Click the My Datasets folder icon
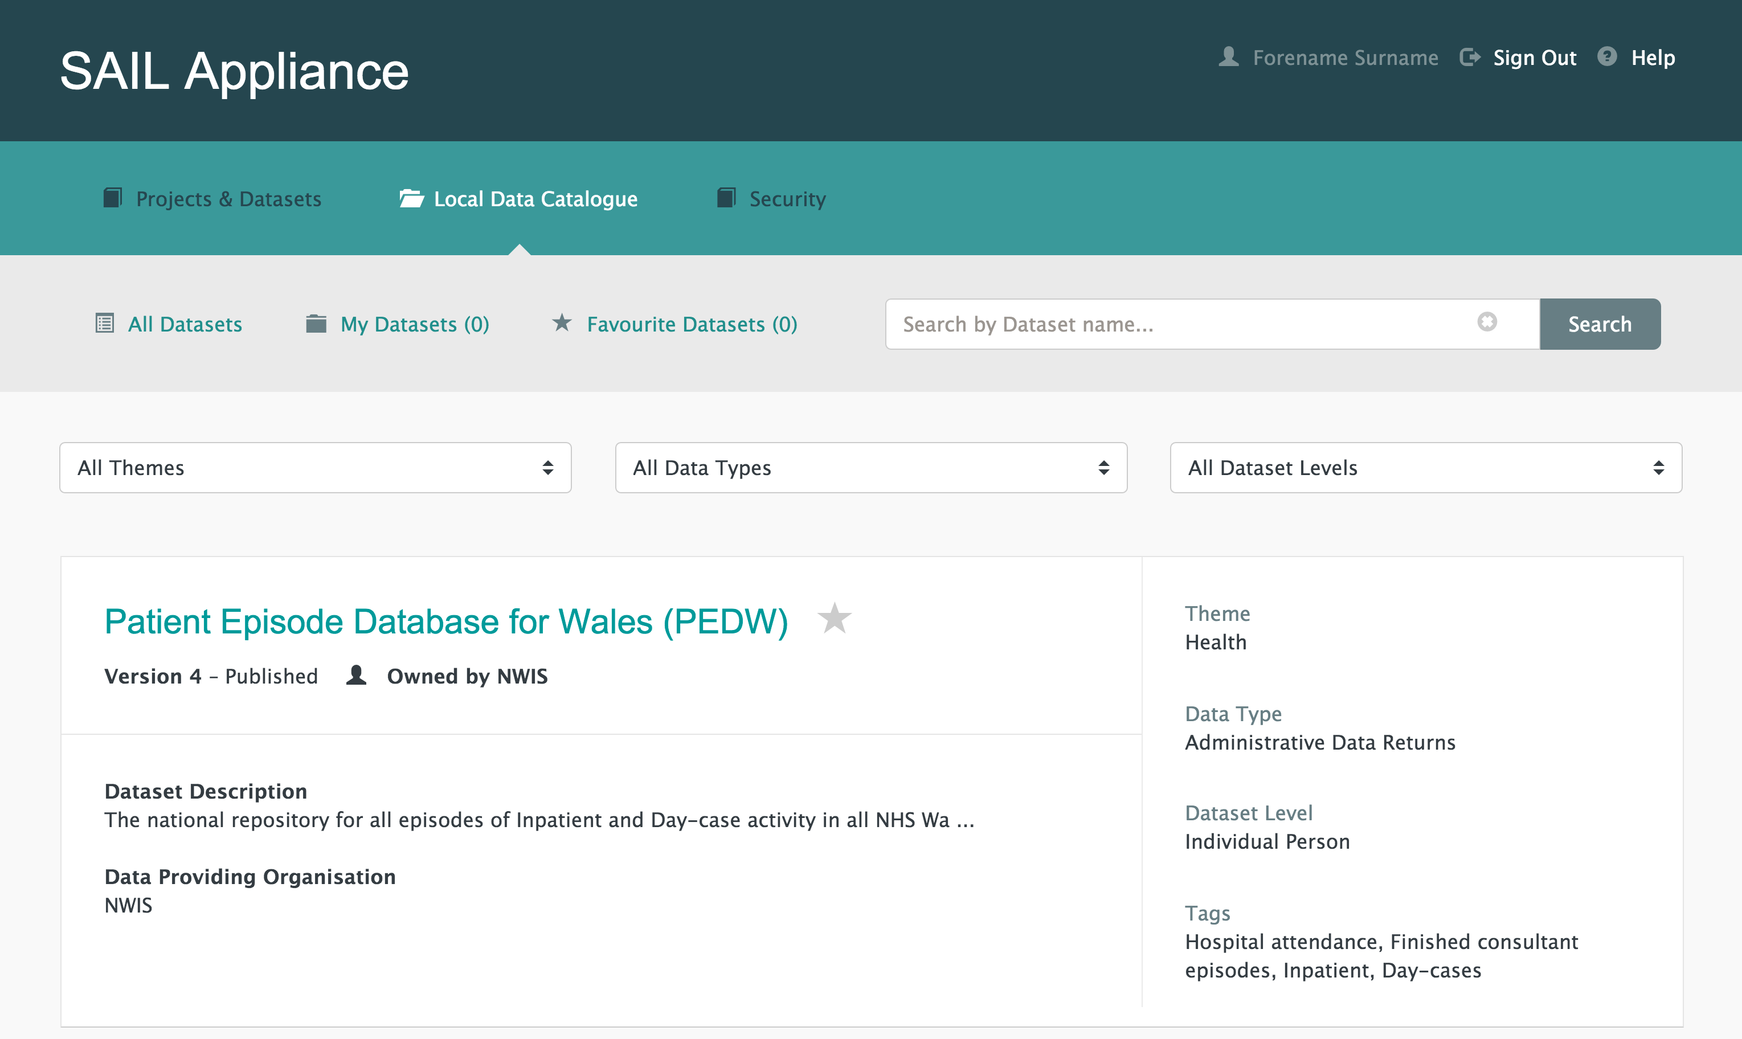Viewport: 1742px width, 1039px height. pos(316,324)
